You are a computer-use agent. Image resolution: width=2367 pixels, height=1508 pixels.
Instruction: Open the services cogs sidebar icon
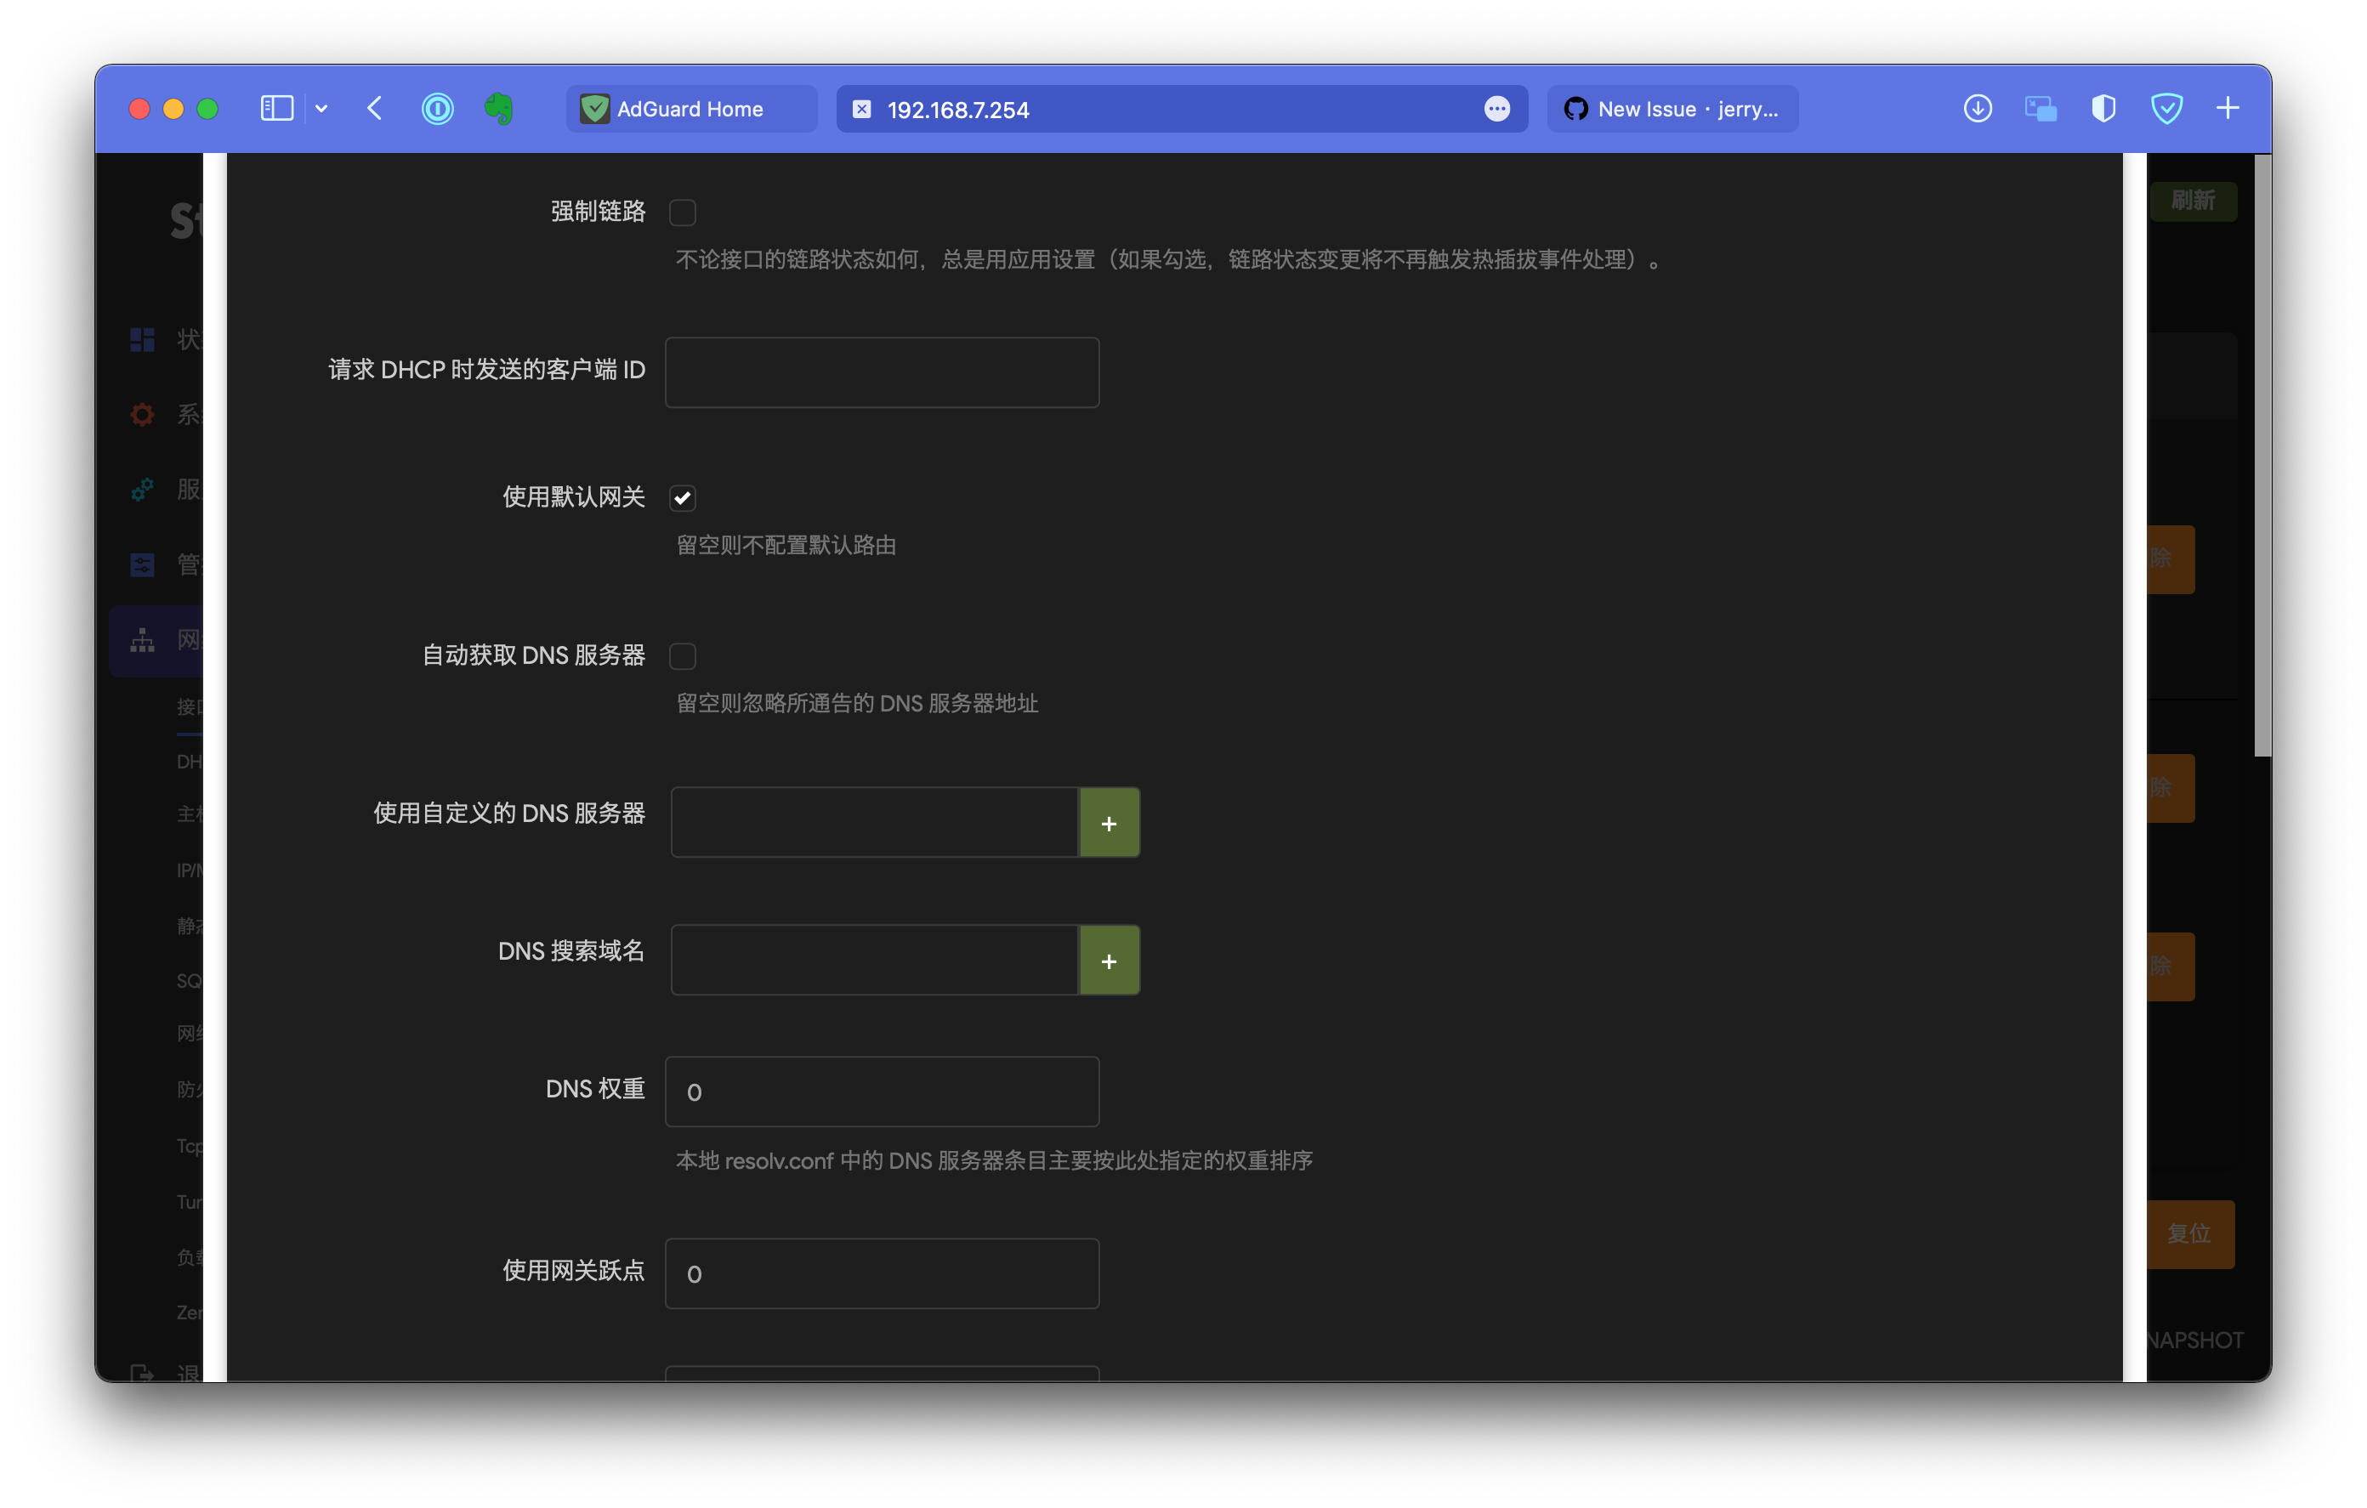pos(143,489)
